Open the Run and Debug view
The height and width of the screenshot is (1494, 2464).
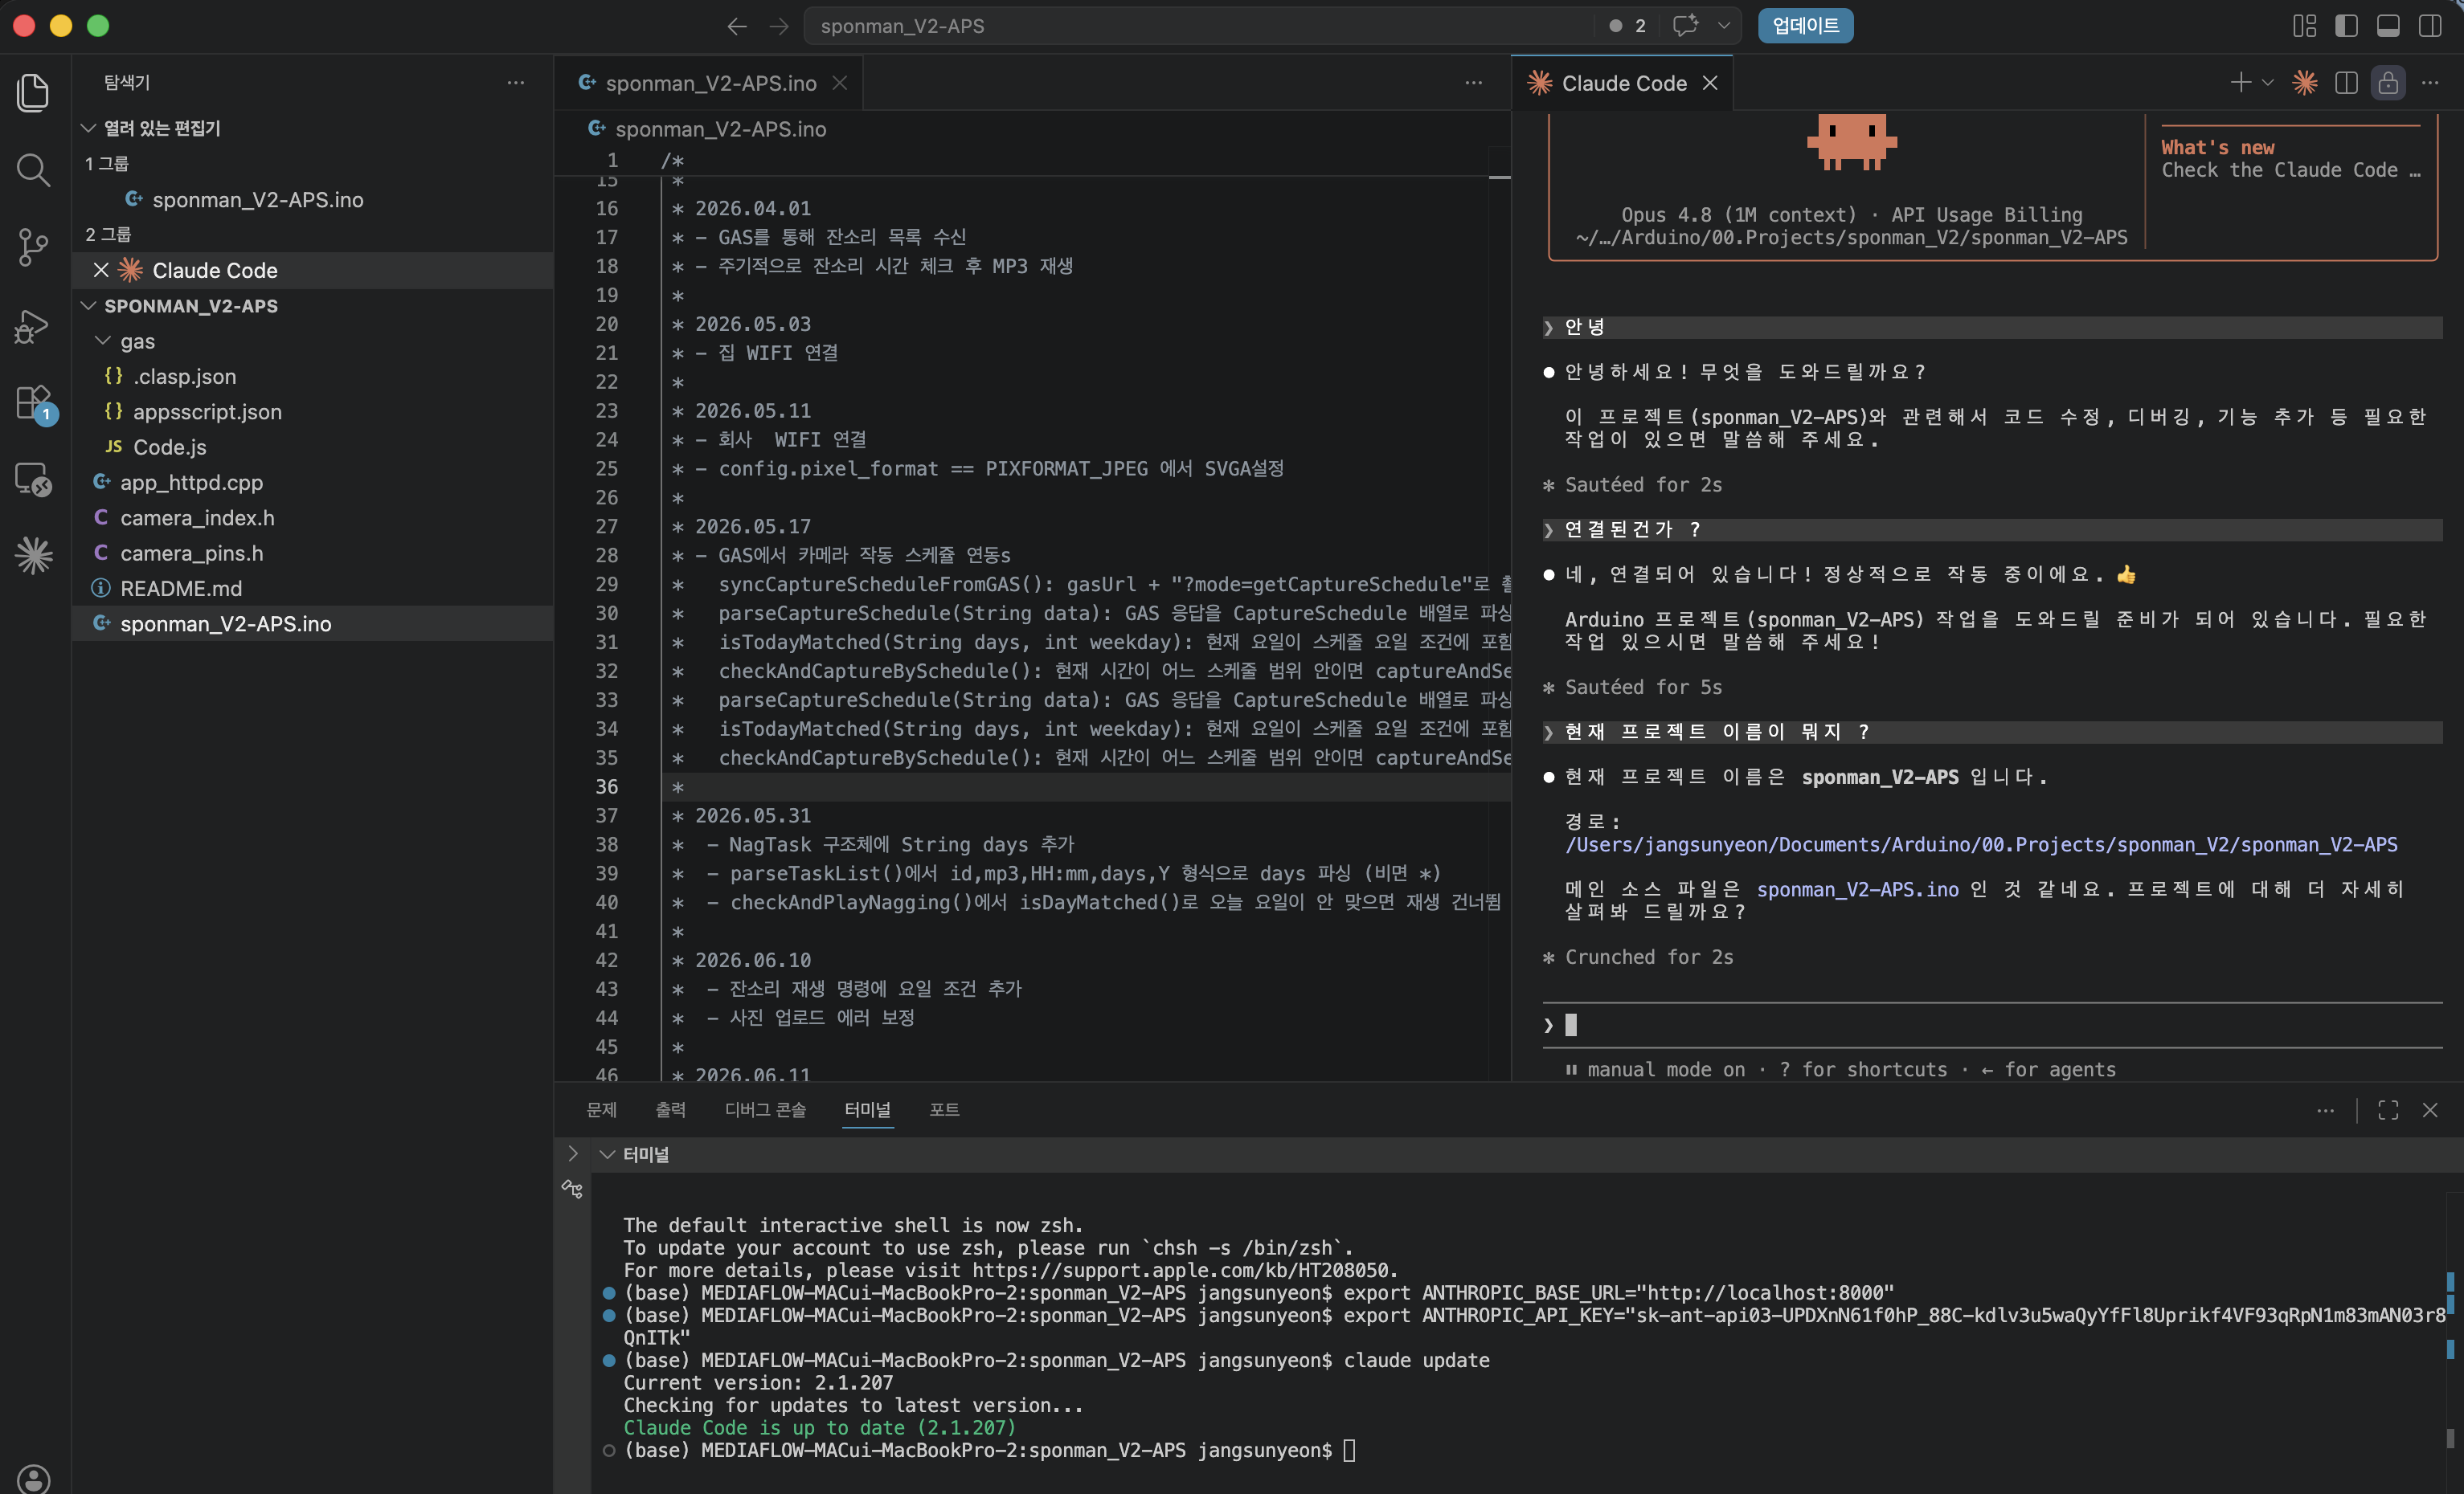pyautogui.click(x=34, y=326)
